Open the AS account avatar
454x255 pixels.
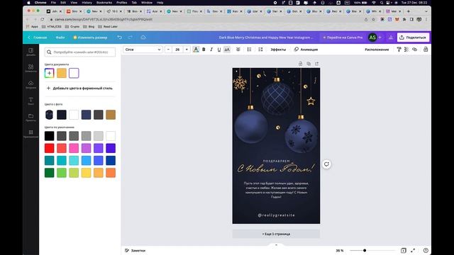click(x=372, y=38)
